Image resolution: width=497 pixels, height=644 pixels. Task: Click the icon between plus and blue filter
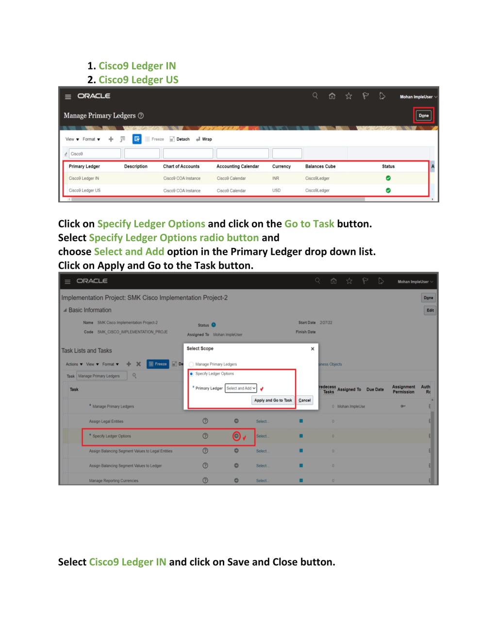123,139
